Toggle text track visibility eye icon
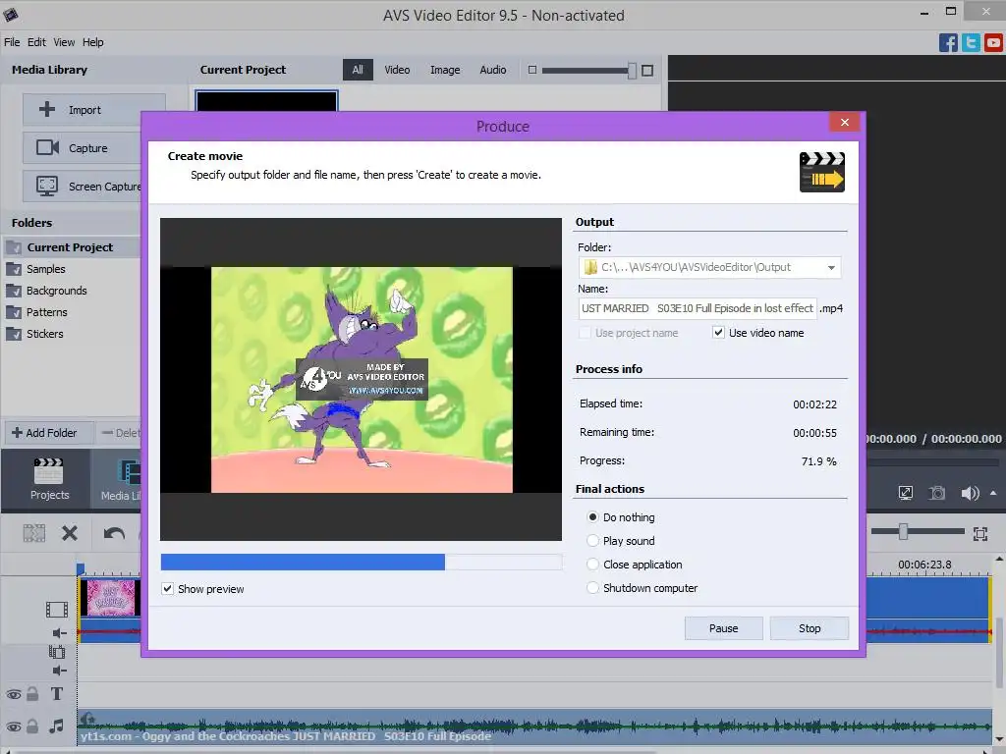Image resolution: width=1006 pixels, height=754 pixels. click(14, 694)
